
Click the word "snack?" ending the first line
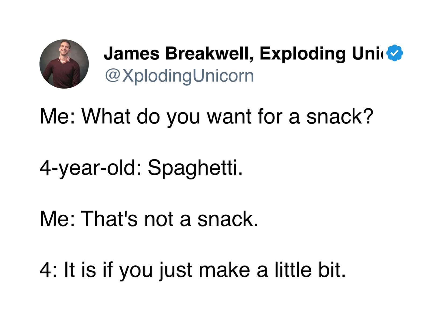(340, 117)
